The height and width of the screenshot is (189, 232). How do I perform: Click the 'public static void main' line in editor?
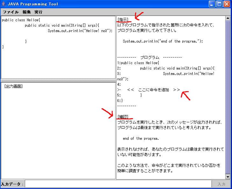(x=62, y=25)
